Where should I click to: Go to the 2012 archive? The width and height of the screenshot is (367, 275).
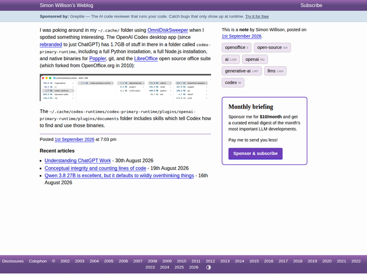pos(211,261)
